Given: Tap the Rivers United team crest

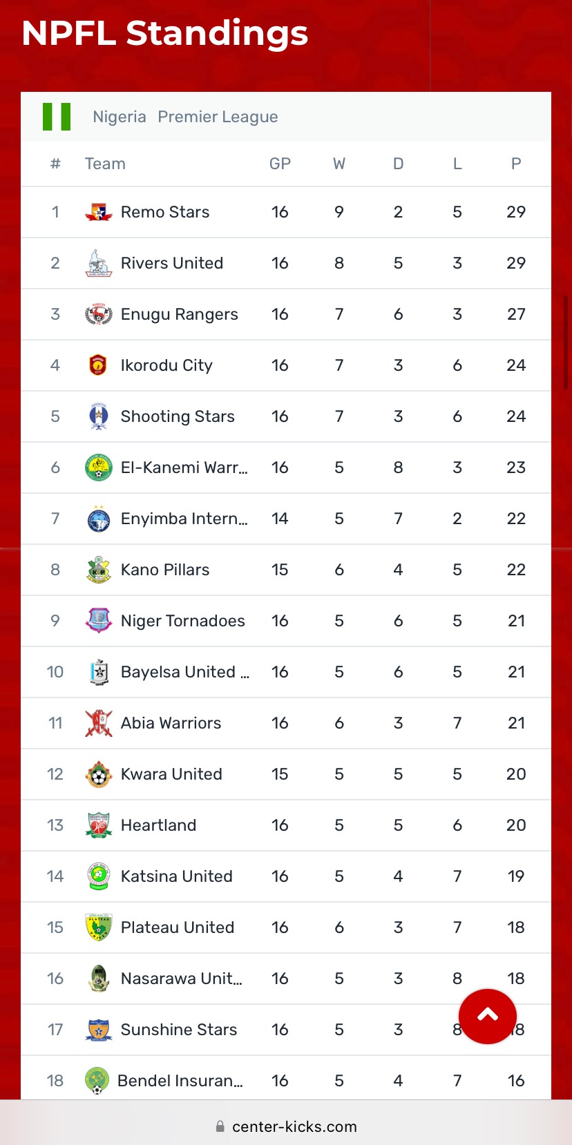Looking at the screenshot, I should point(99,263).
